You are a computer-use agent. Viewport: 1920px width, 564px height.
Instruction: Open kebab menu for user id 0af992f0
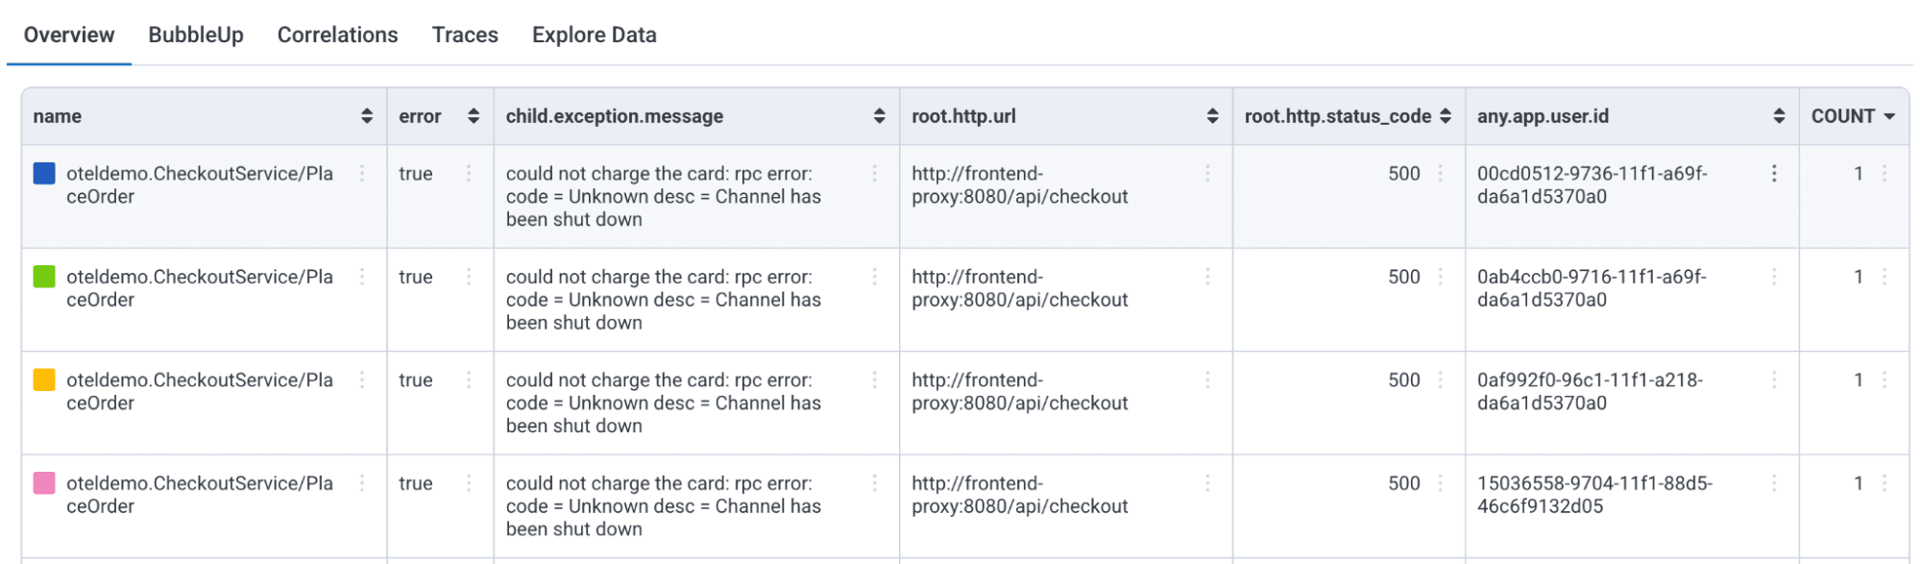(x=1774, y=380)
